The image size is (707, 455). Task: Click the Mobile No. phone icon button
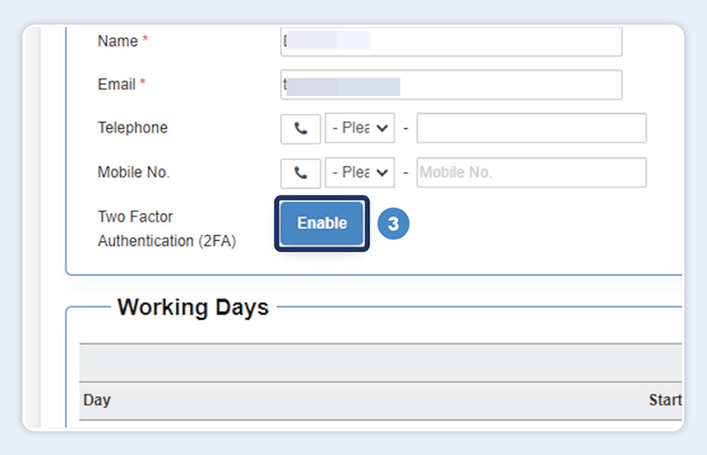click(x=300, y=172)
